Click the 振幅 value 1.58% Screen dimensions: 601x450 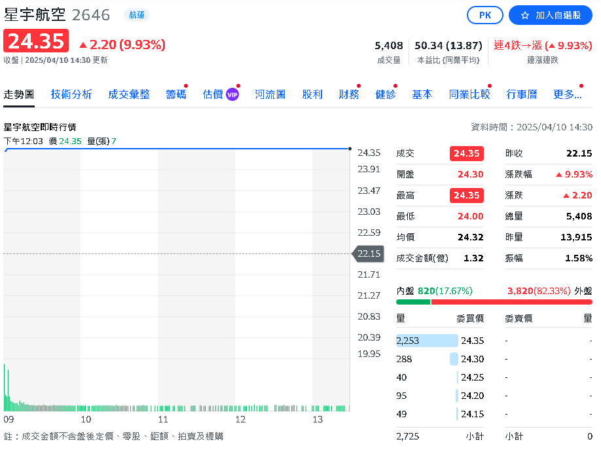(x=579, y=258)
